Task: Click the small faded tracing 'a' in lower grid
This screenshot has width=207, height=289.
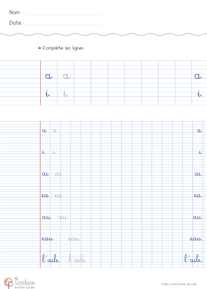Action: coord(55,131)
